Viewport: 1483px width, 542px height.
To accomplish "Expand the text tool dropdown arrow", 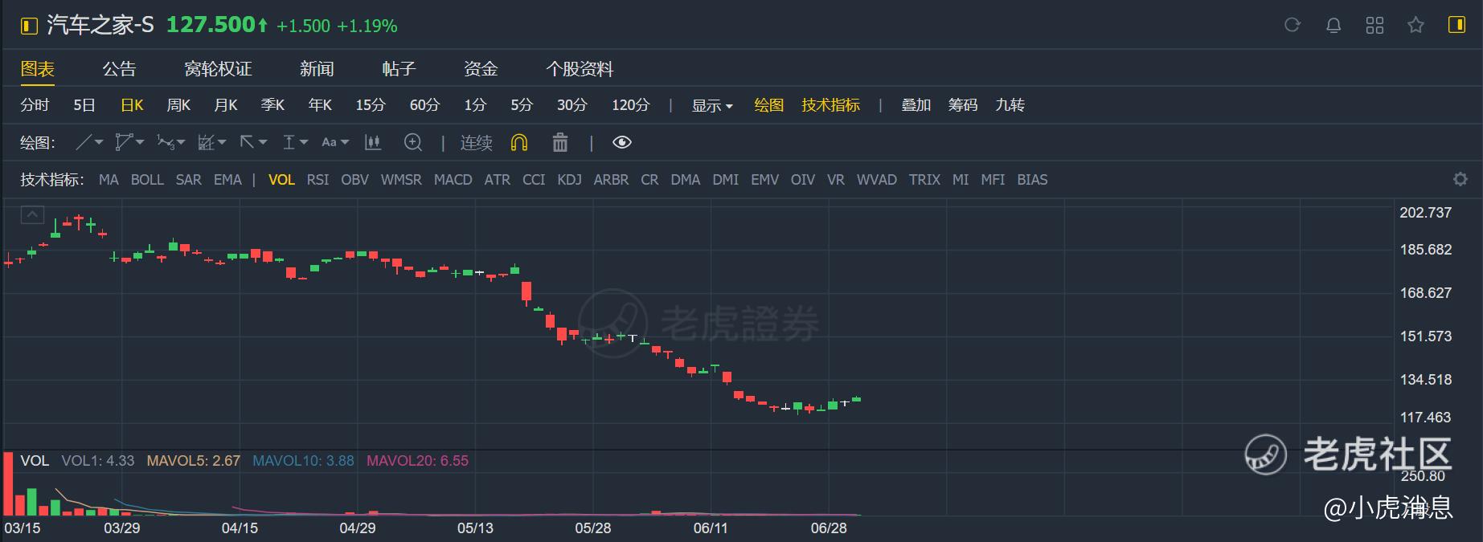I will click(x=345, y=143).
